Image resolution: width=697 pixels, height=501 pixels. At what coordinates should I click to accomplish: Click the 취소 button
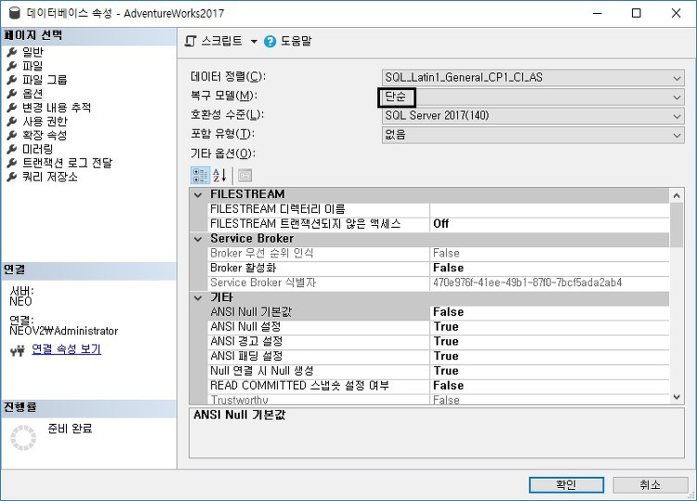651,485
